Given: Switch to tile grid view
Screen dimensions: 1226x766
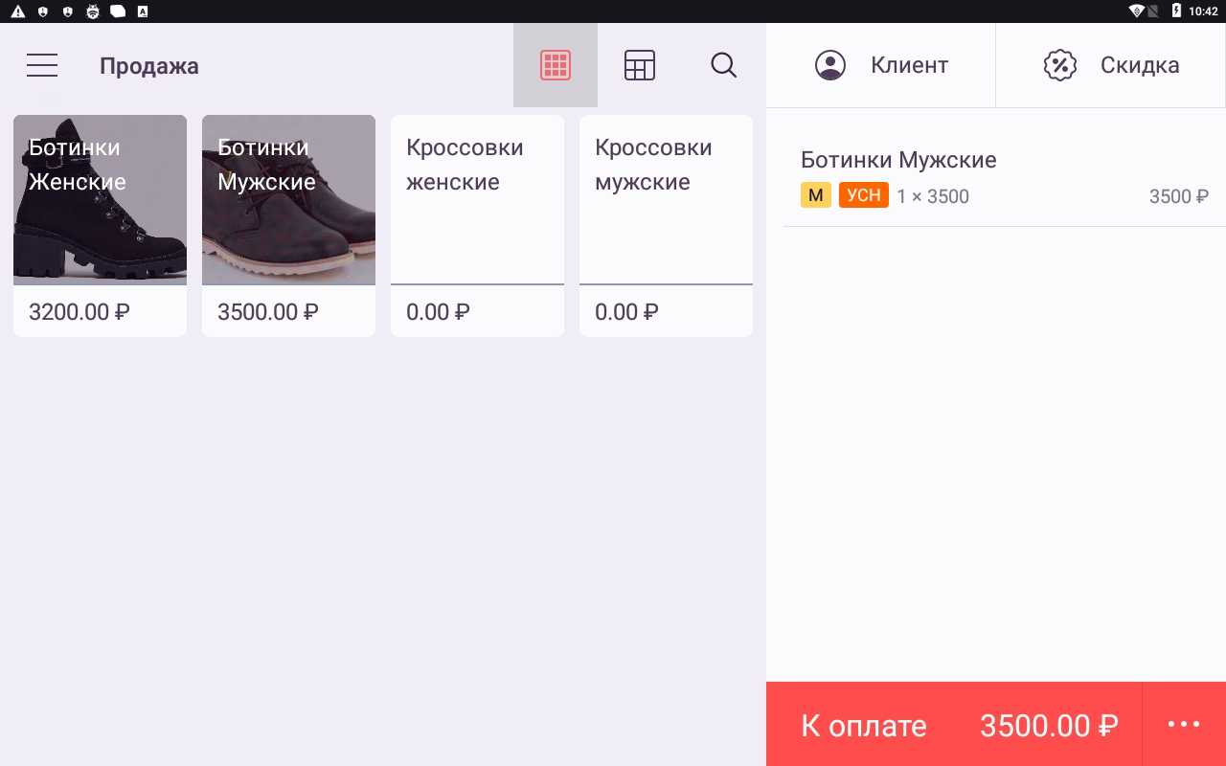Looking at the screenshot, I should (556, 65).
